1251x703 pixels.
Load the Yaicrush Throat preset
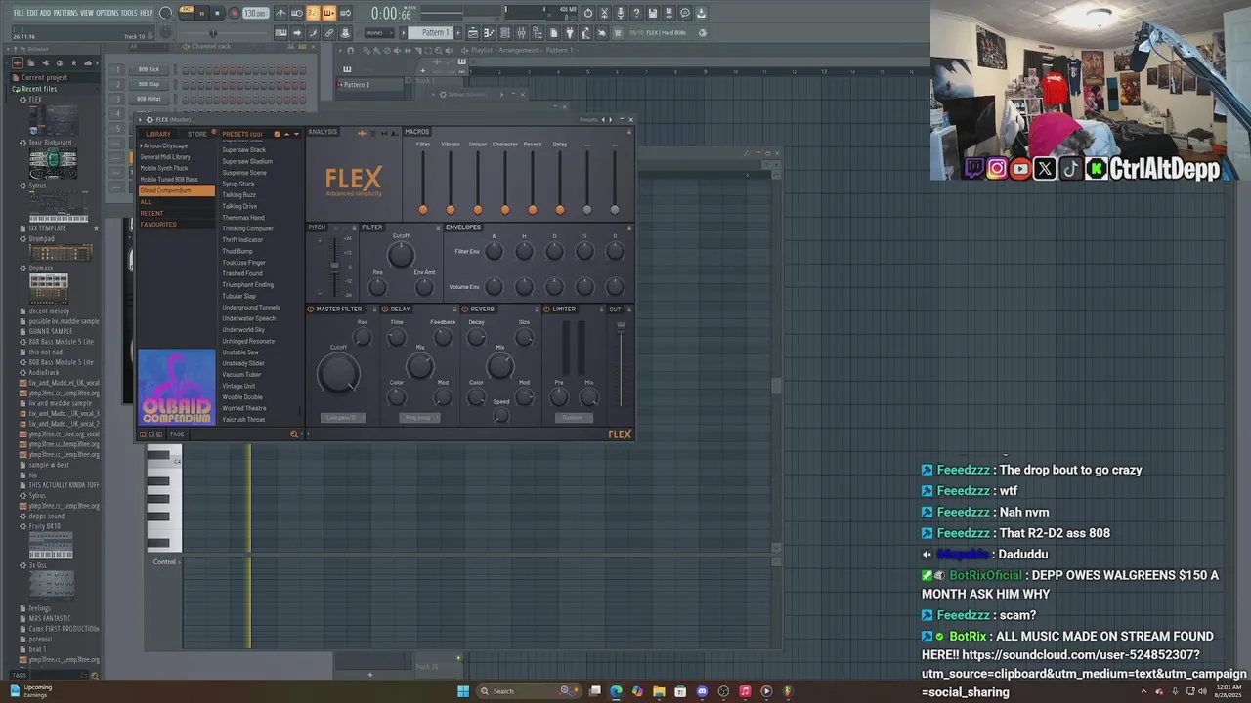pyautogui.click(x=243, y=420)
